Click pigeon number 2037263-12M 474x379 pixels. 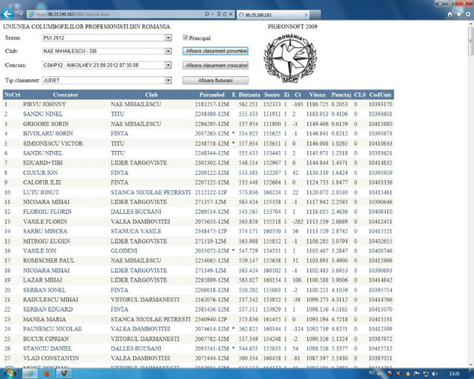tap(212, 133)
